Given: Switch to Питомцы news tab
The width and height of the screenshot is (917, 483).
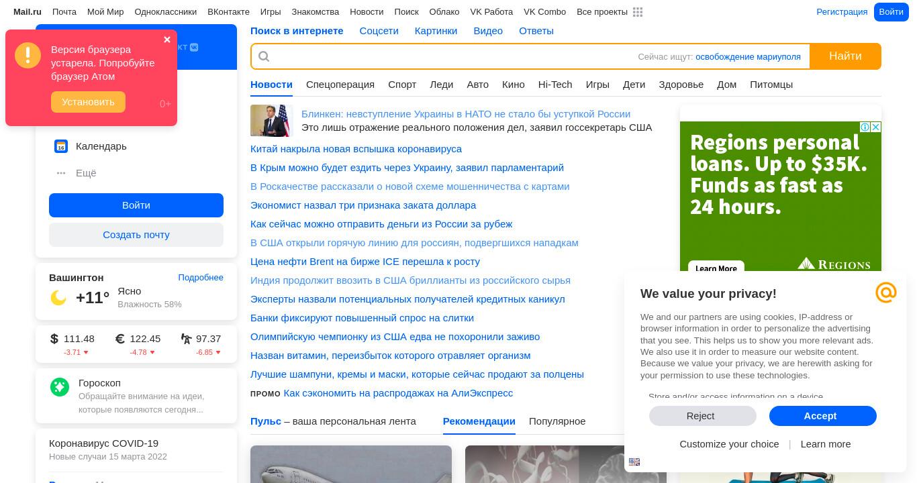Looking at the screenshot, I should (x=771, y=85).
